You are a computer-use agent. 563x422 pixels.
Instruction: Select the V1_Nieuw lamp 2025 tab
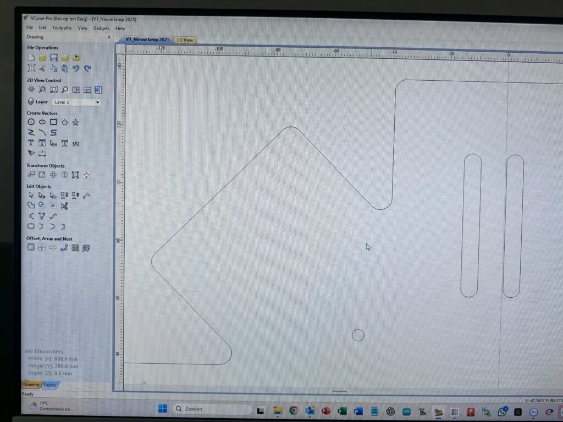point(147,40)
